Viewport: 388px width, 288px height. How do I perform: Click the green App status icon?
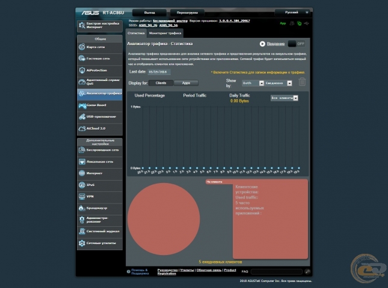283,23
